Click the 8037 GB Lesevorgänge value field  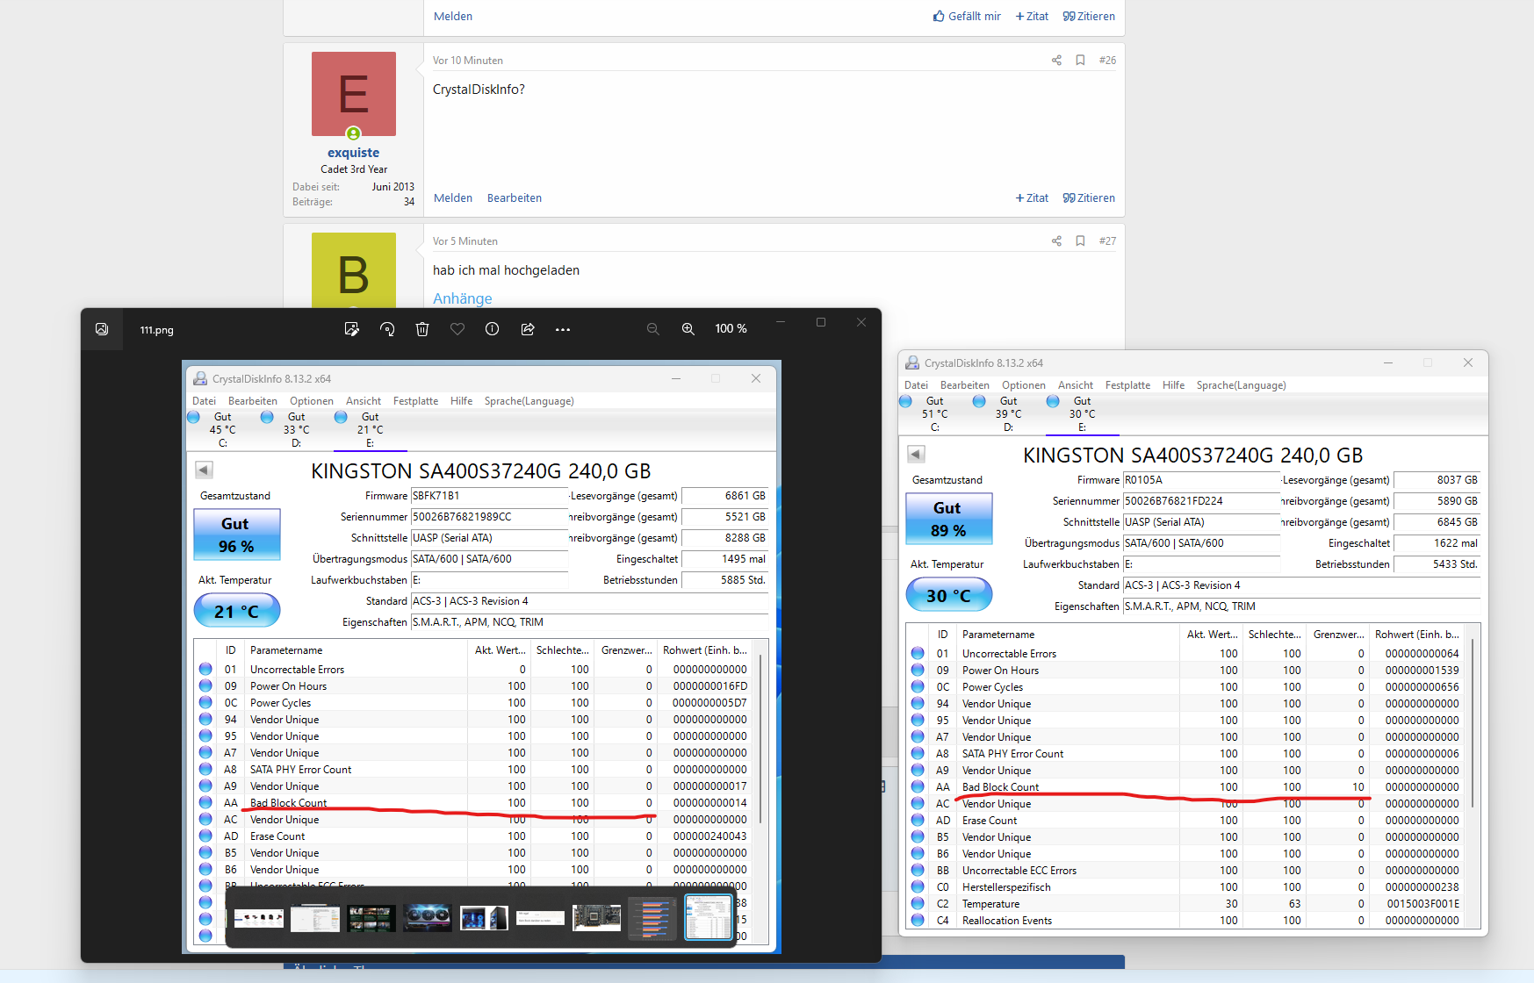(x=1437, y=480)
